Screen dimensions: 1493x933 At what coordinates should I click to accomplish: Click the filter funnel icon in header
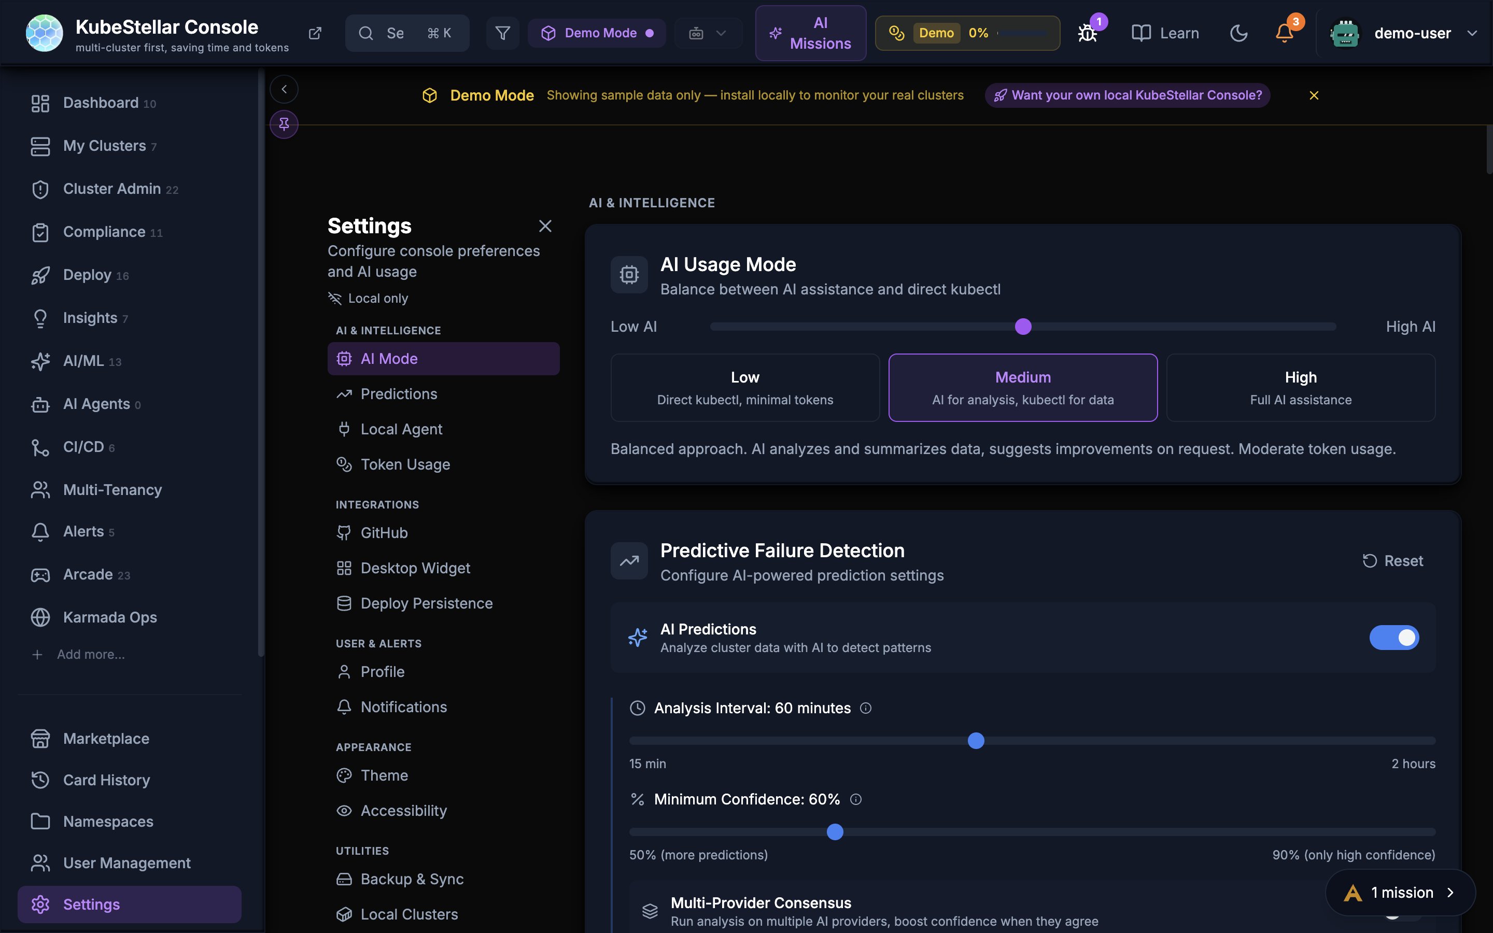(502, 33)
